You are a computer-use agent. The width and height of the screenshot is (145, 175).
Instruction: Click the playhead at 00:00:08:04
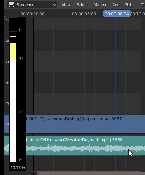tap(117, 14)
